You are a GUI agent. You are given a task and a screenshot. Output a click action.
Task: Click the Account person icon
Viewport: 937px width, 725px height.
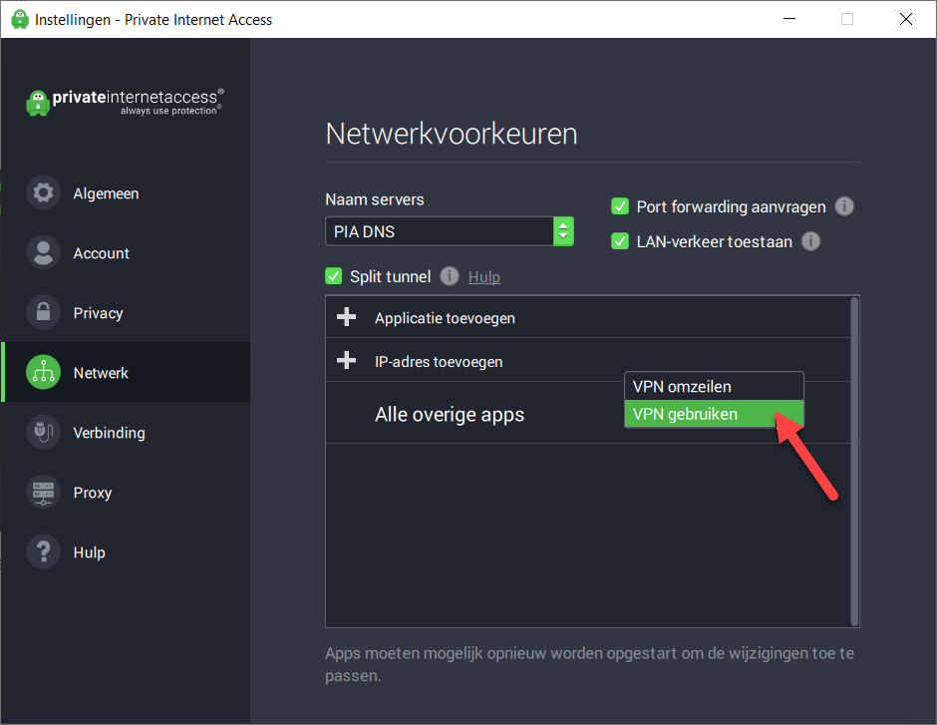pyautogui.click(x=43, y=252)
